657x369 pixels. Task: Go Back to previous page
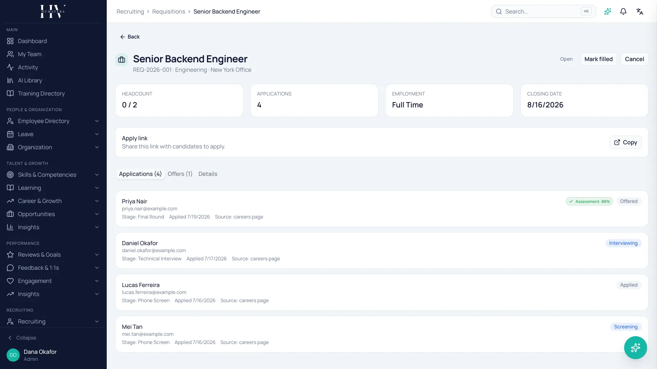[x=130, y=37]
